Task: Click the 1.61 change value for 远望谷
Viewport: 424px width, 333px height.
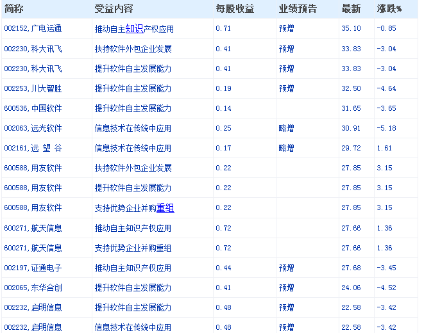Action: (384, 148)
